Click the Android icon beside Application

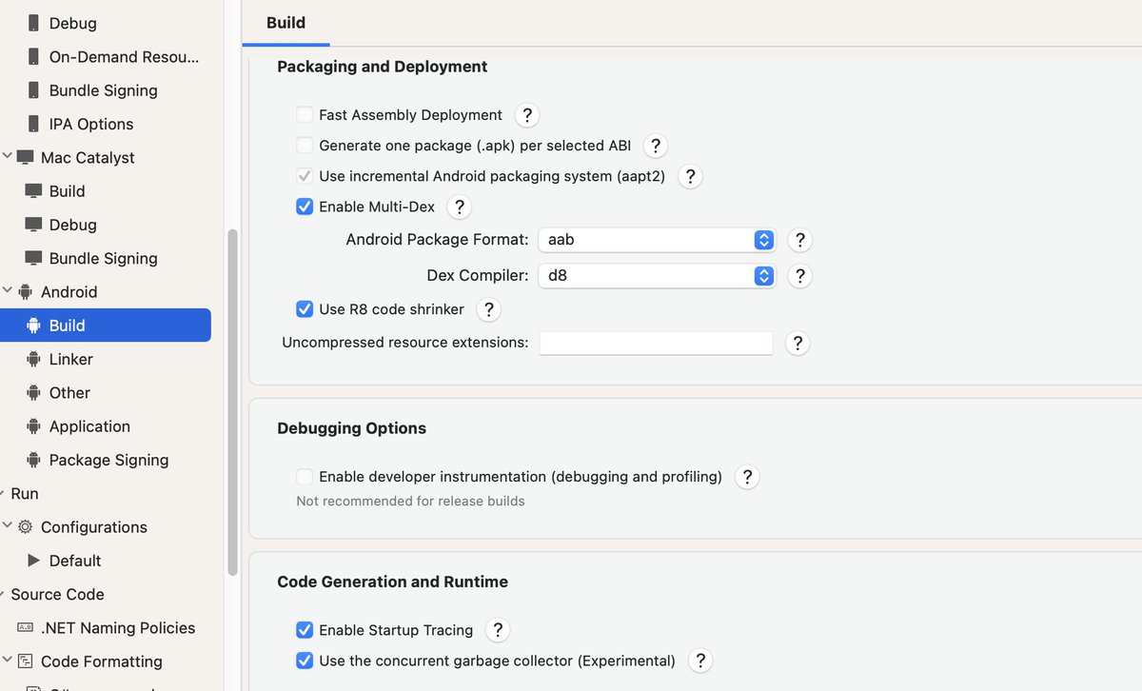[34, 426]
